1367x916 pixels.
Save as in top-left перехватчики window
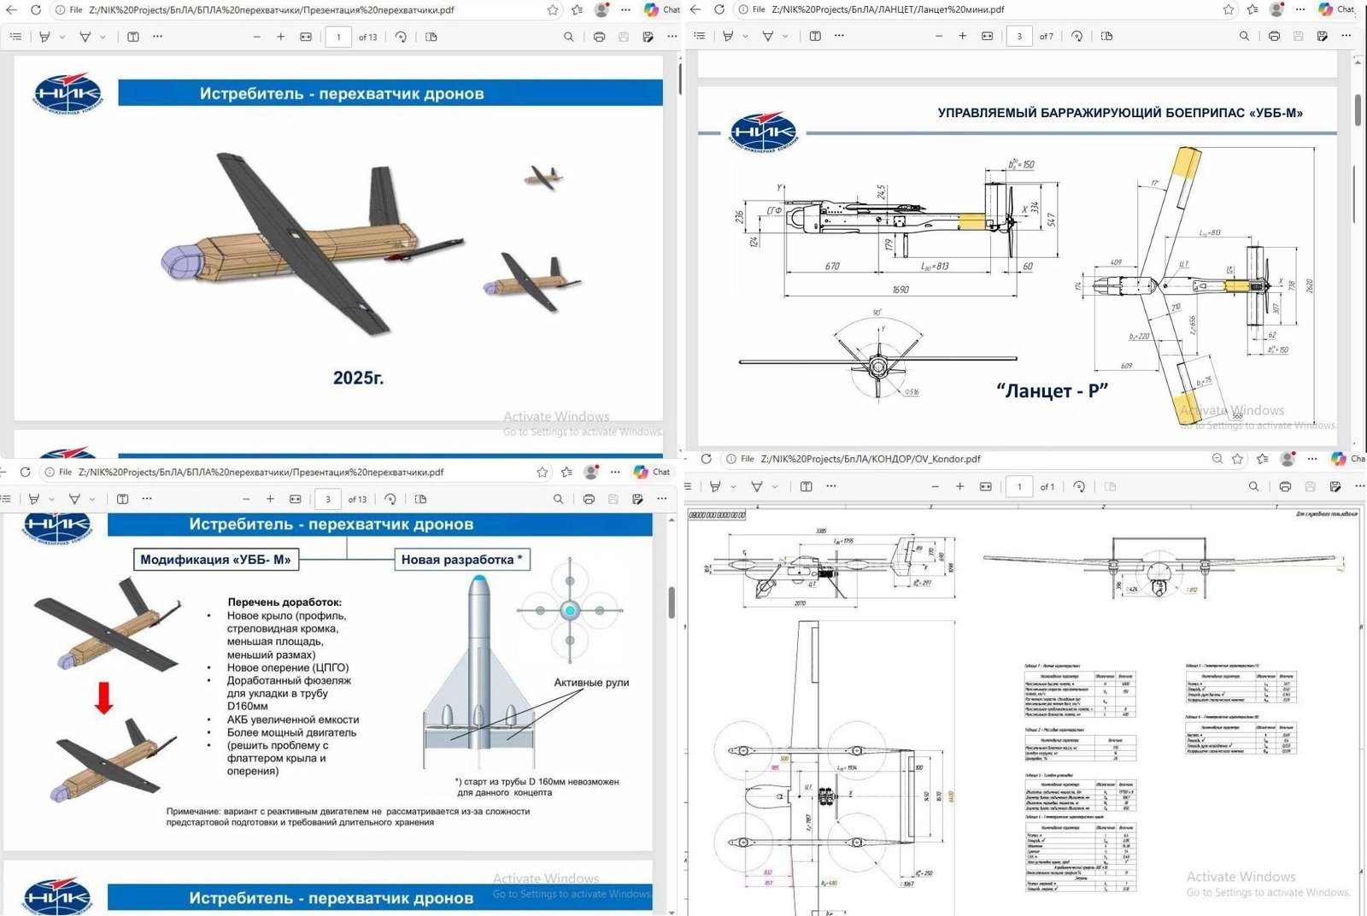[648, 37]
